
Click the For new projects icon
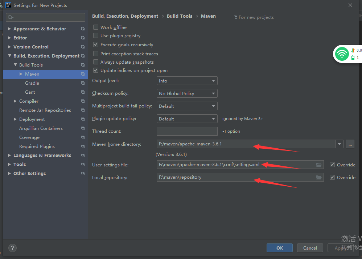[x=235, y=17]
